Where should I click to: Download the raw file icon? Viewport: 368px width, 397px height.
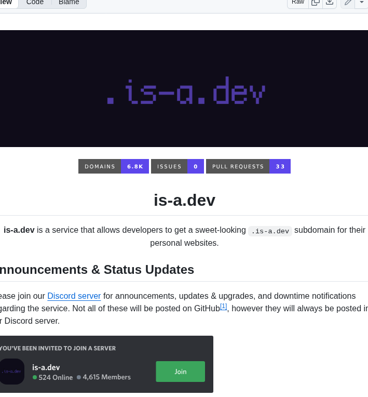coord(329,3)
